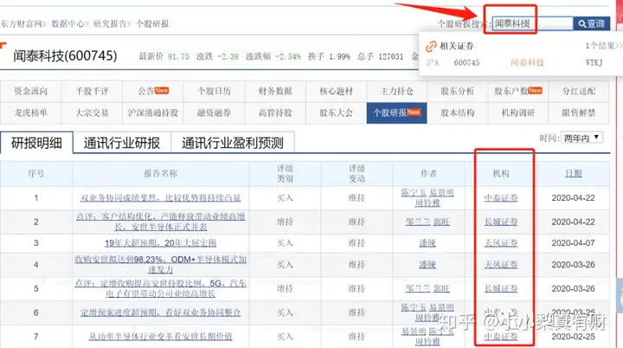Open author 潘暕 link in row 4
The image size is (623, 348).
[427, 265]
